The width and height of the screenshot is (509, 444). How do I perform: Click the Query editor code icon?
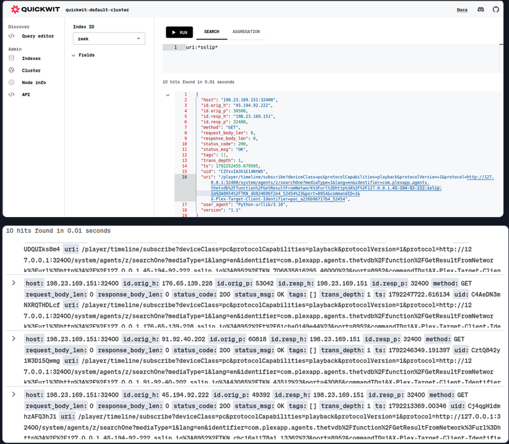point(11,36)
